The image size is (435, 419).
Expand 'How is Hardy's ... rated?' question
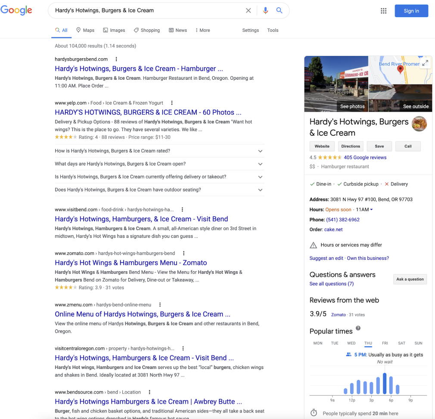[x=159, y=151]
